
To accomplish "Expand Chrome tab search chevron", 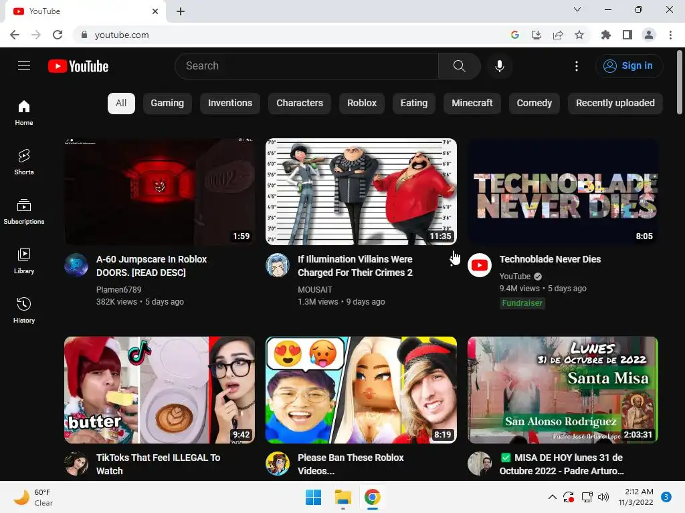I will 577,9.
